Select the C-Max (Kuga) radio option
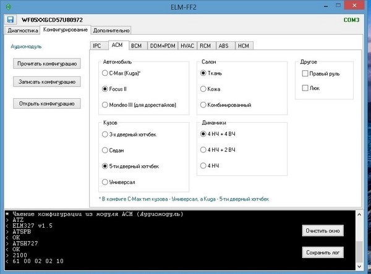The image size is (371, 274). tap(105, 73)
